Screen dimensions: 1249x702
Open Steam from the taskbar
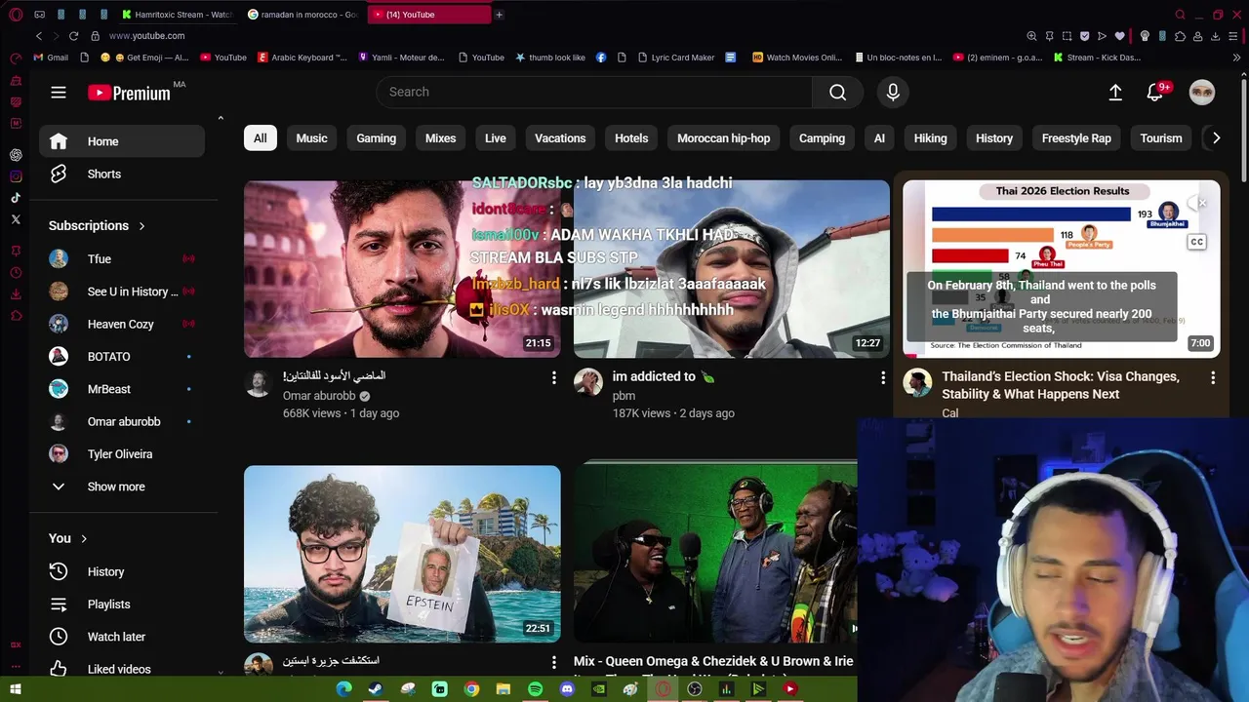click(375, 689)
